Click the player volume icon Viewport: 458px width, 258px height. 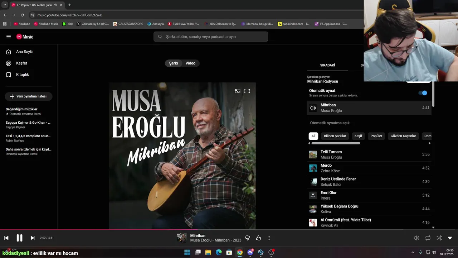416,238
